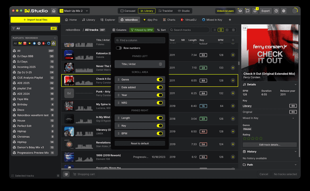Click the Export button
Viewport: 310px width, 191px height.
coord(266,11)
